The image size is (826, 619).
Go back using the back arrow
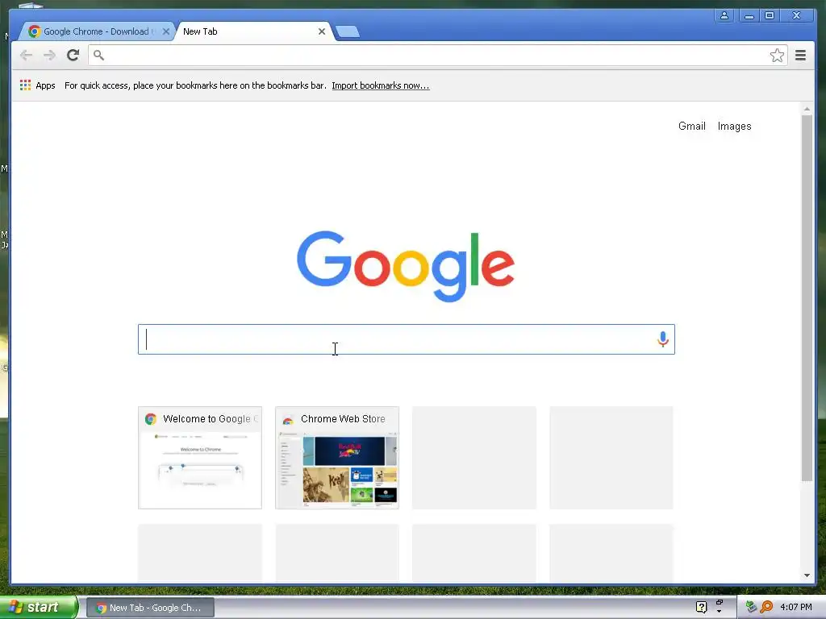pos(26,56)
